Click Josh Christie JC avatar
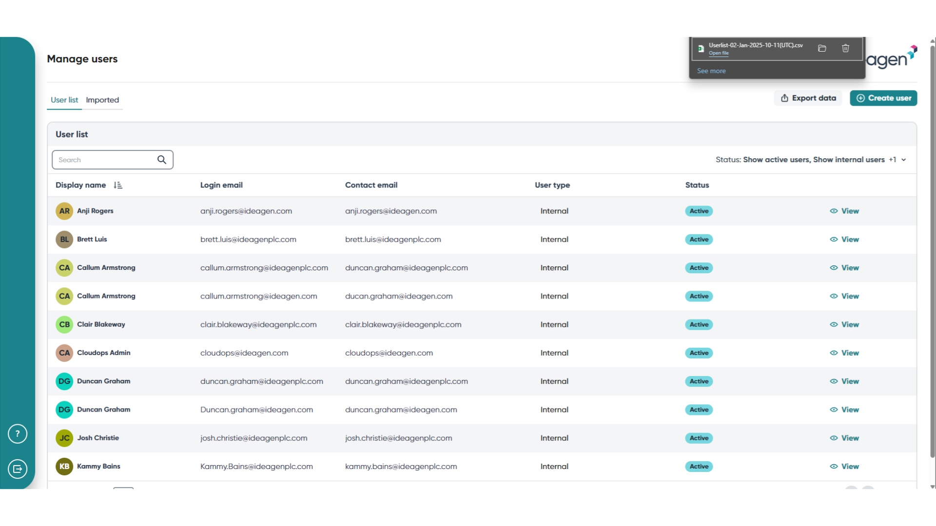The width and height of the screenshot is (936, 526). (x=64, y=438)
